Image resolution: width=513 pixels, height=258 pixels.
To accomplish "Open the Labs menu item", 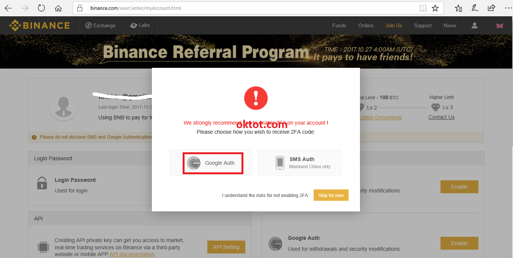I will coord(139,25).
